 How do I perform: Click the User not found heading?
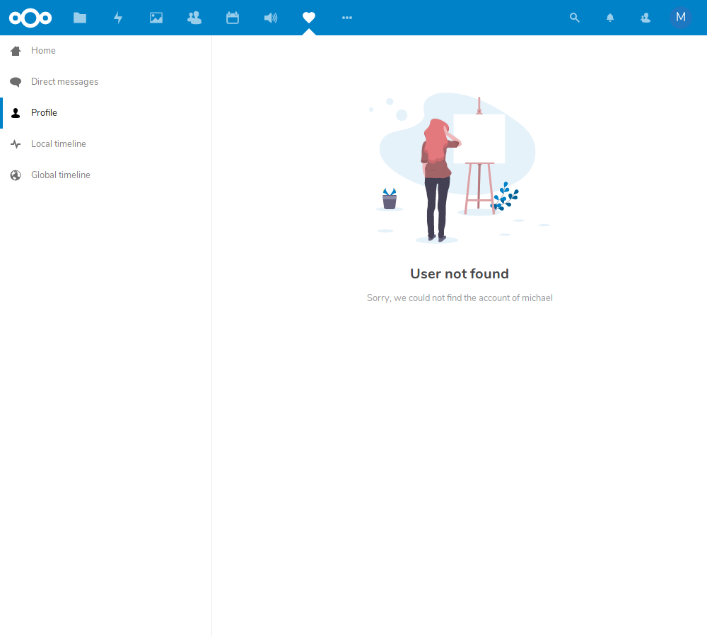click(x=460, y=273)
